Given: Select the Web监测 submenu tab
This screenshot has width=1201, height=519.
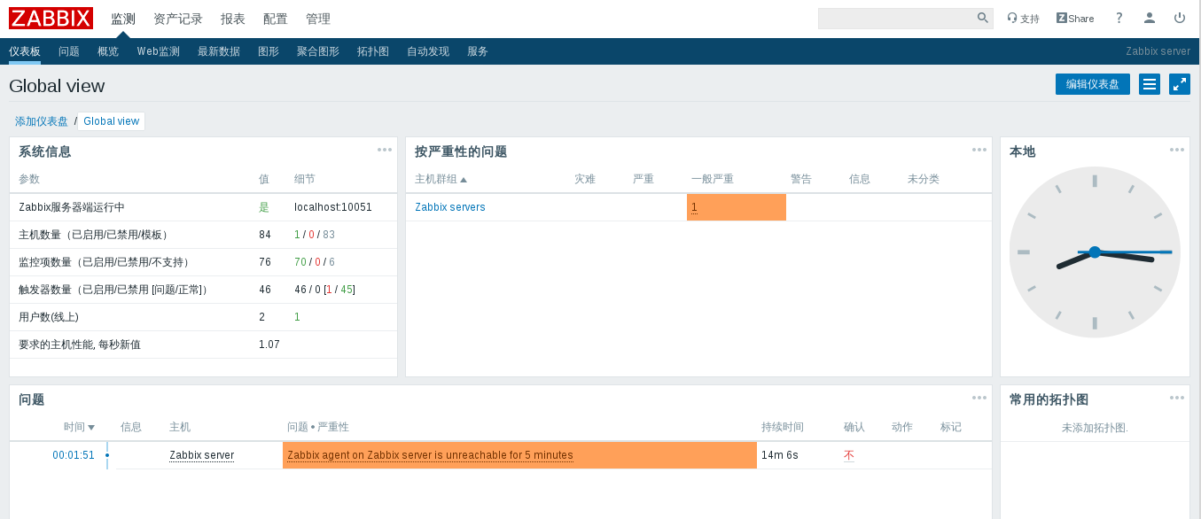Looking at the screenshot, I should (159, 51).
